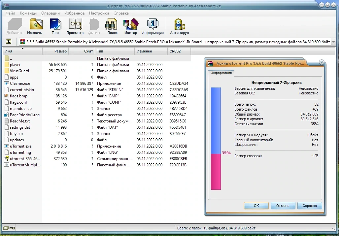Select the utorrent-355-46... help file icon

(7, 159)
